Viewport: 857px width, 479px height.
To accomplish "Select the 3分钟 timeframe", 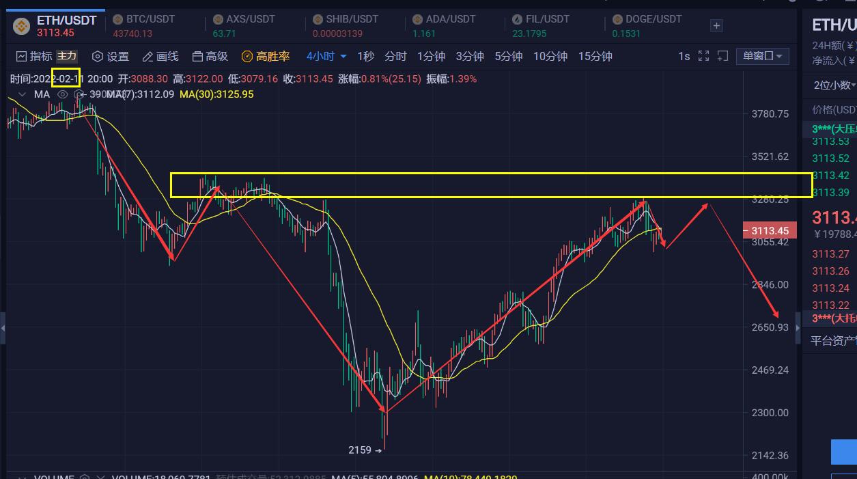I will click(x=470, y=56).
